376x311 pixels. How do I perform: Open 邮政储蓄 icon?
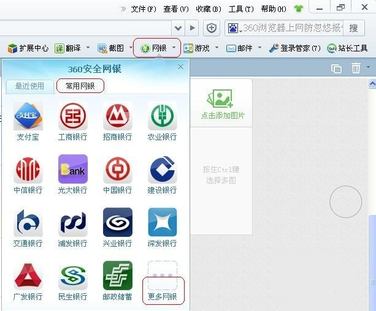point(118,275)
